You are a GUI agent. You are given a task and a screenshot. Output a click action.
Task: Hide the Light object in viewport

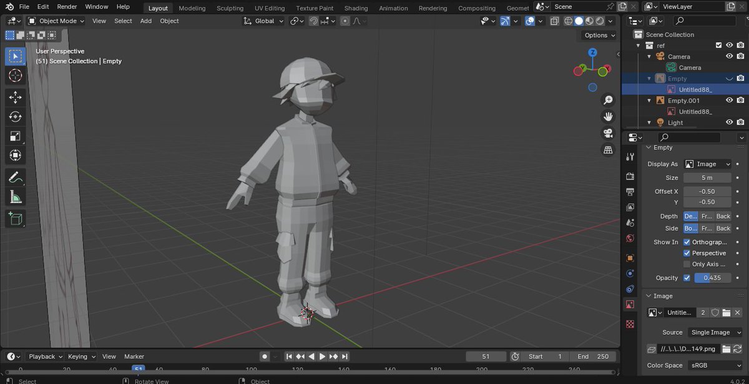click(x=729, y=122)
